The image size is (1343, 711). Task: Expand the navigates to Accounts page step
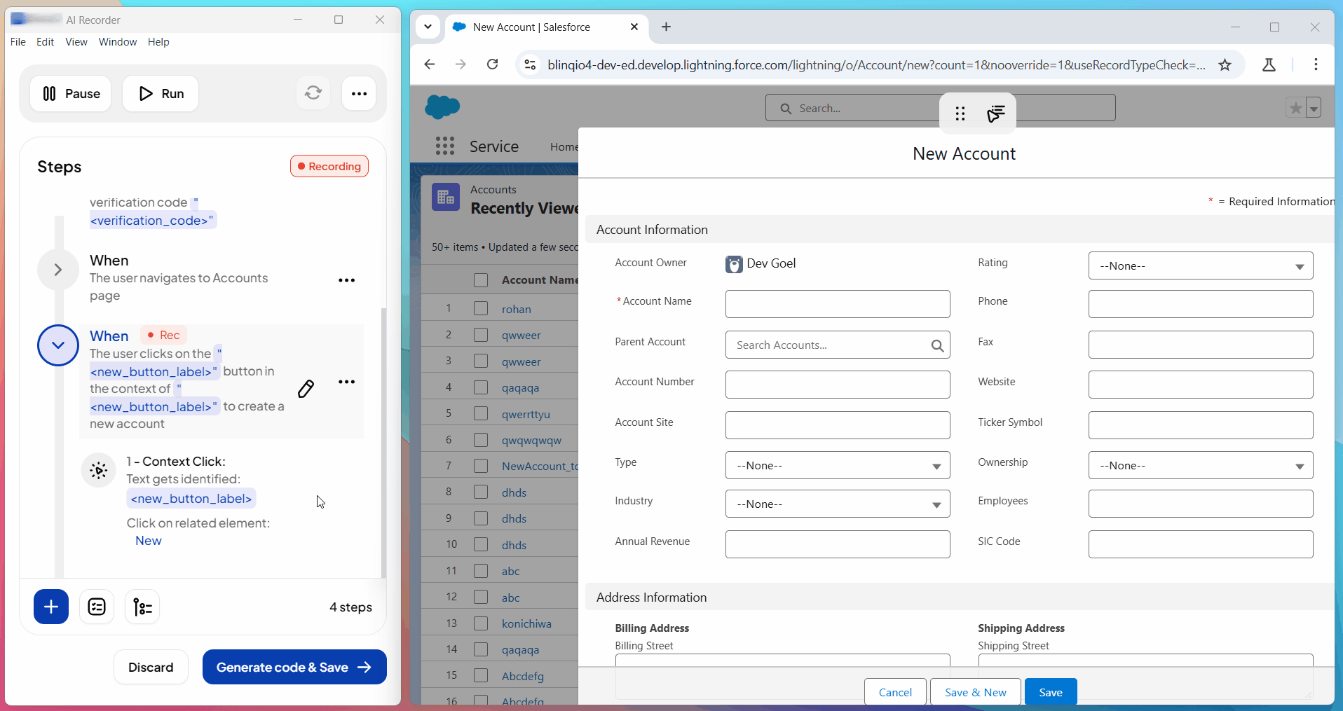pyautogui.click(x=58, y=270)
